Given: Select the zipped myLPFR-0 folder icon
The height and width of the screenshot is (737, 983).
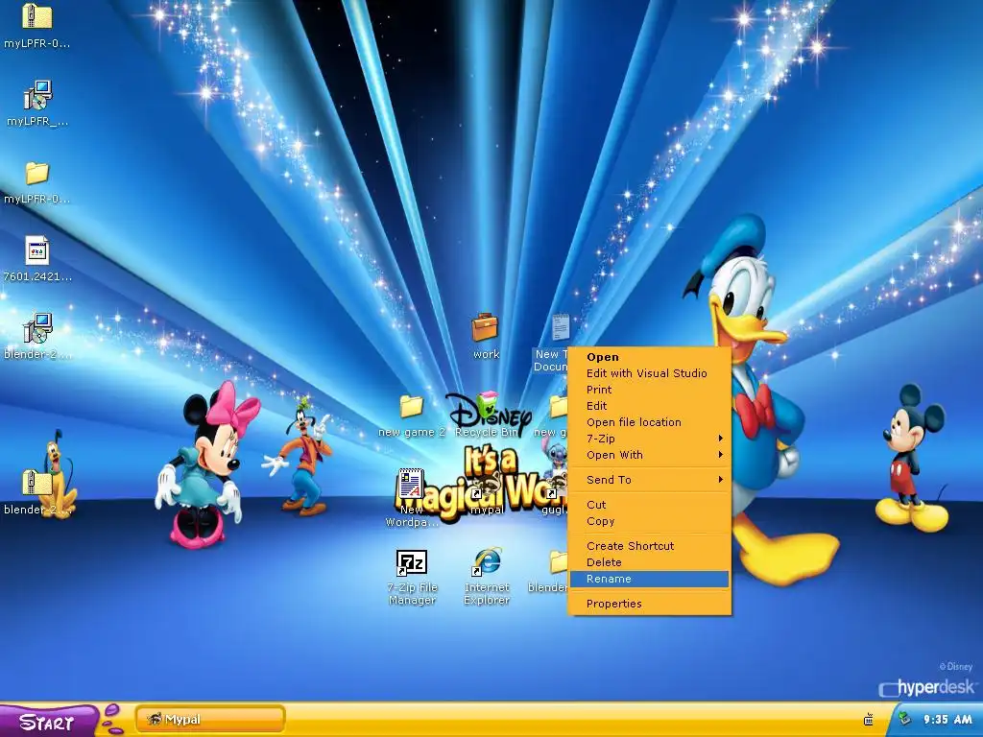Looking at the screenshot, I should pos(37,17).
